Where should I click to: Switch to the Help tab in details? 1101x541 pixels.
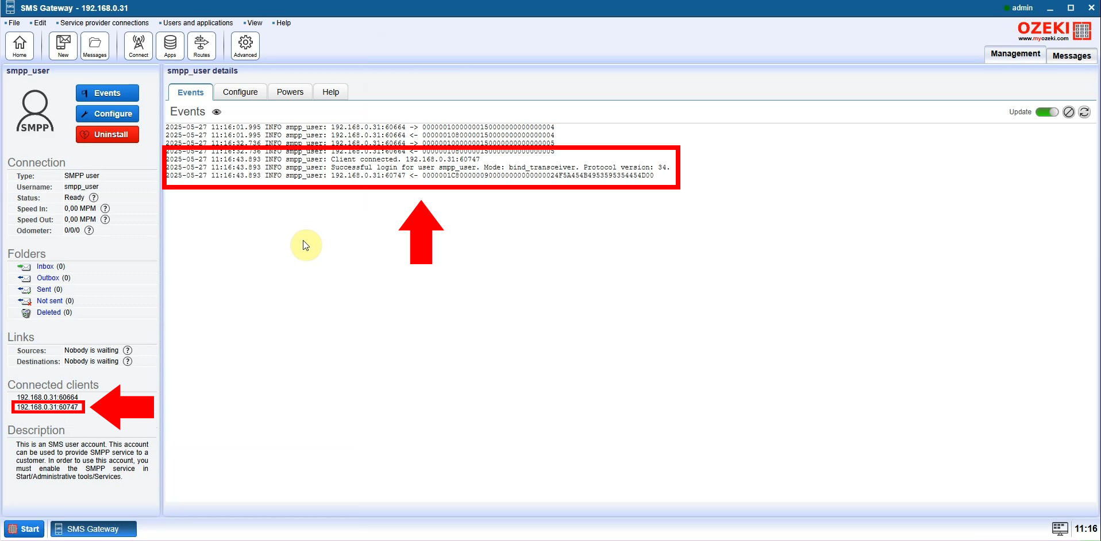coord(330,92)
